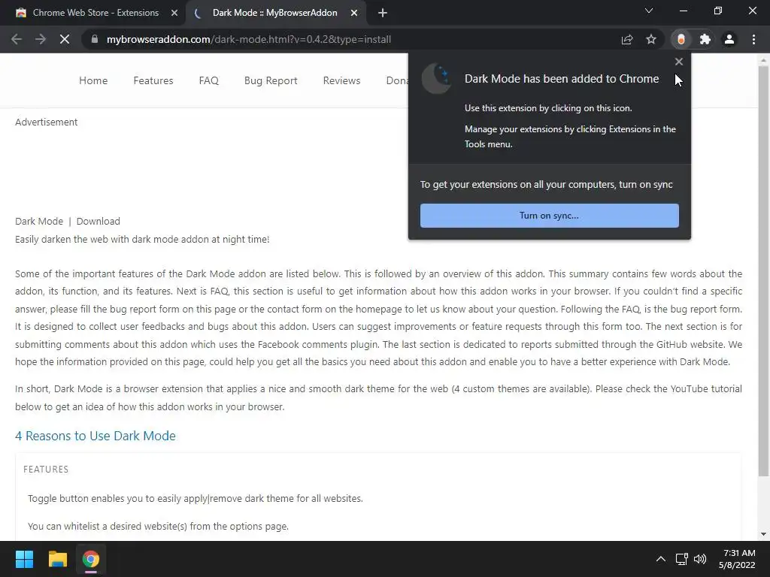Viewport: 770px width, 577px height.
Task: Click the scrollbar down arrow
Action: [763, 534]
